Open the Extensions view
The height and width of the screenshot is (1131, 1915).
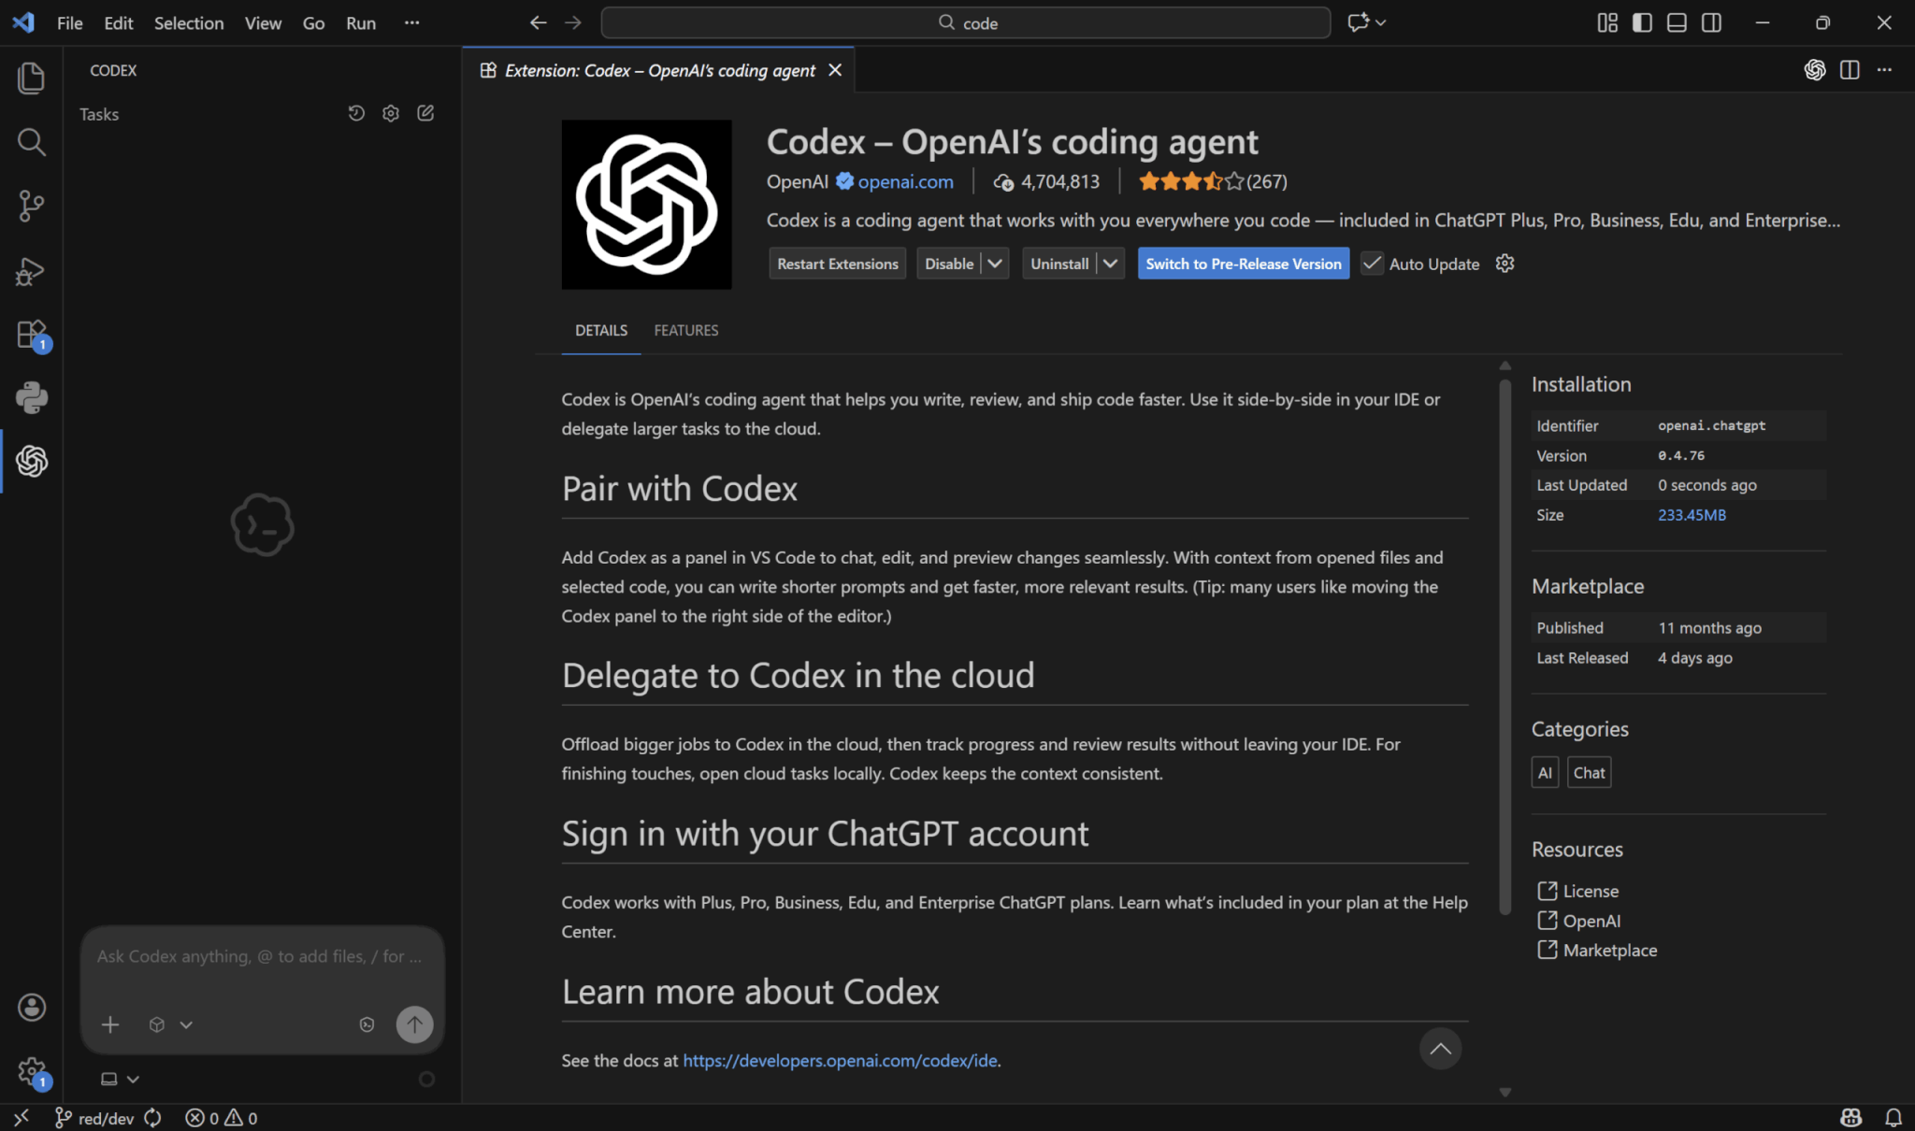tap(32, 335)
